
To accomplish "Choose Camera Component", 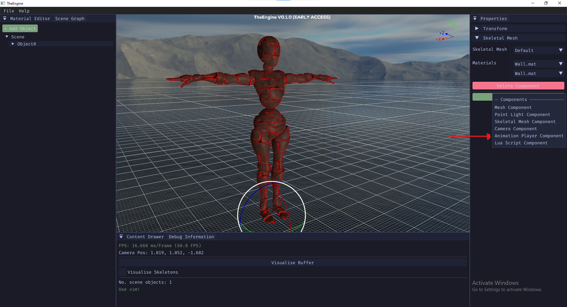I will pyautogui.click(x=516, y=129).
